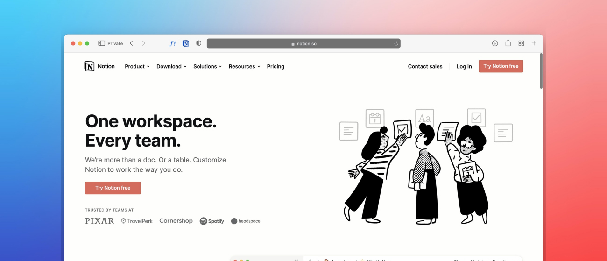Click the TravelPerk logo
This screenshot has width=607, height=261.
(x=137, y=221)
